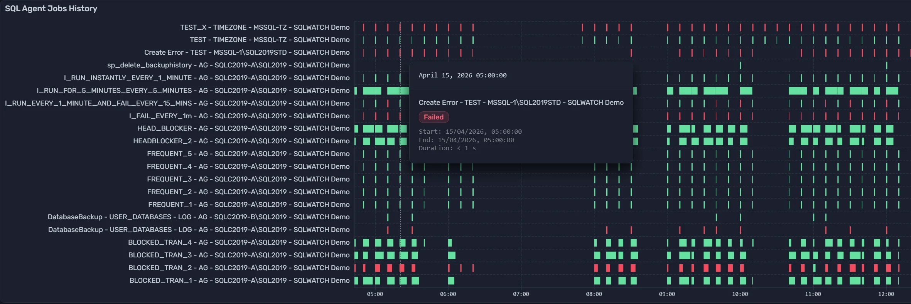Click the Create Error - TEST row label in the list
Image resolution: width=911 pixels, height=304 pixels.
pos(247,52)
